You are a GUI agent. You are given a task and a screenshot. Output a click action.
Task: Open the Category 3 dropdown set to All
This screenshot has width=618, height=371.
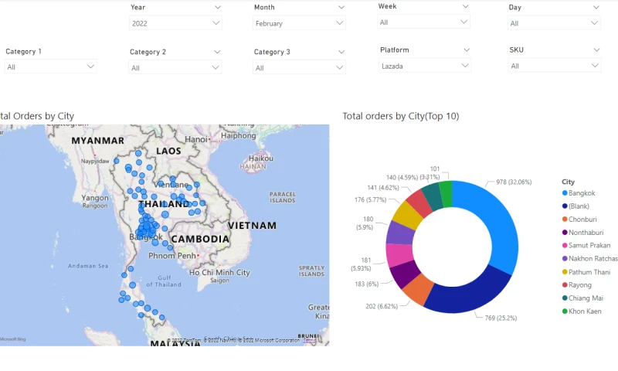point(299,67)
